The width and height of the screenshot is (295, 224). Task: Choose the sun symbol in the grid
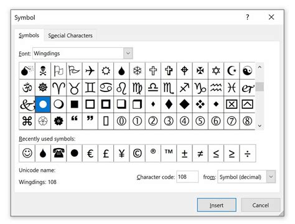106,71
